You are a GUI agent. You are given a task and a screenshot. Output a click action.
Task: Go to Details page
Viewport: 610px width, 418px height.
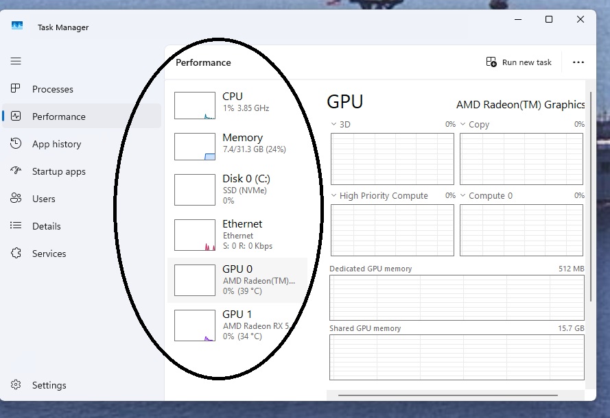pos(46,226)
